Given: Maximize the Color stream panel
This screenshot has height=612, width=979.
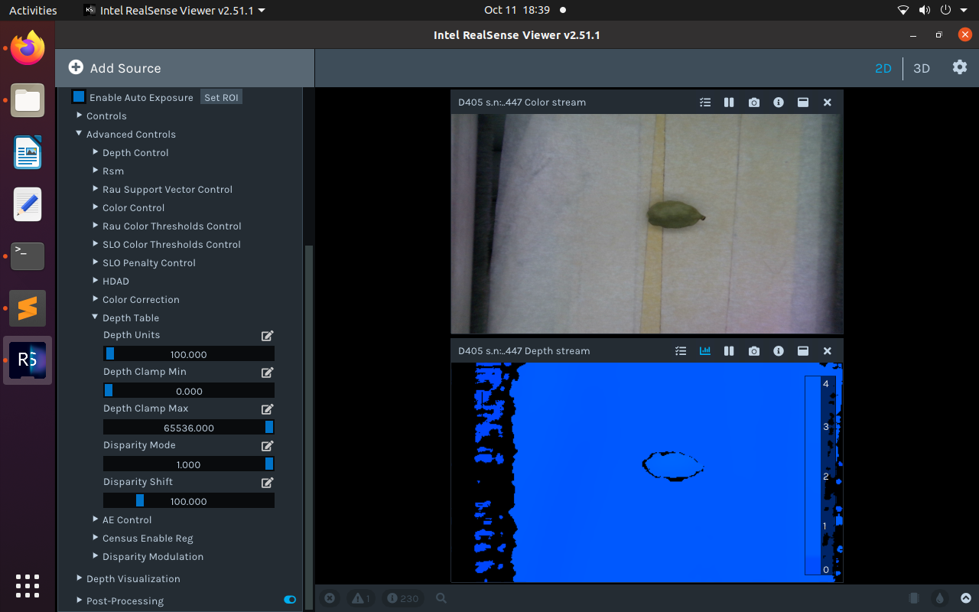Looking at the screenshot, I should tap(802, 102).
